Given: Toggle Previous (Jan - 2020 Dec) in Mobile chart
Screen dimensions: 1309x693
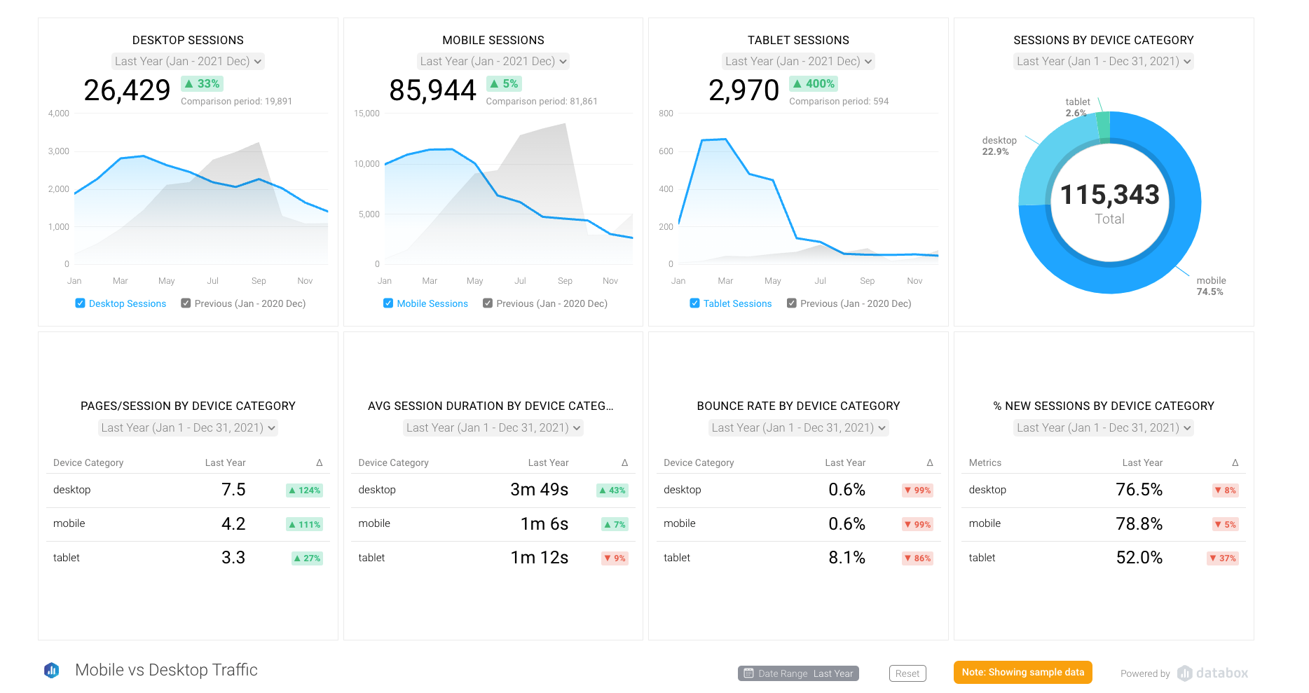Looking at the screenshot, I should pos(488,303).
